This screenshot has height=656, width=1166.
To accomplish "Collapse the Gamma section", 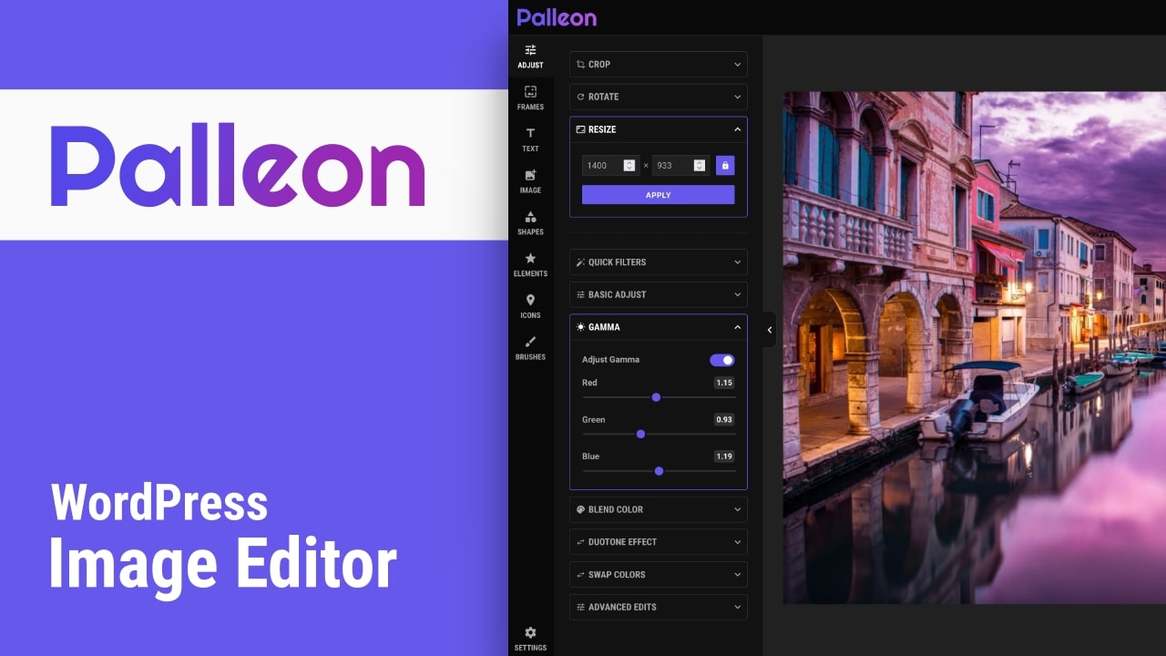I will (659, 327).
